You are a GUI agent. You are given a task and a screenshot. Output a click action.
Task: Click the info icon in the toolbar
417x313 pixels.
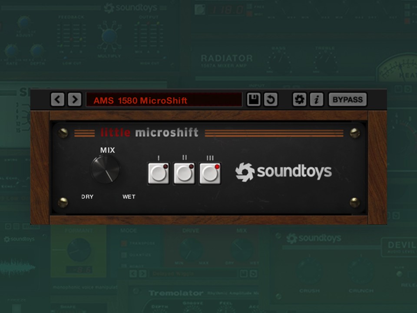pyautogui.click(x=316, y=100)
